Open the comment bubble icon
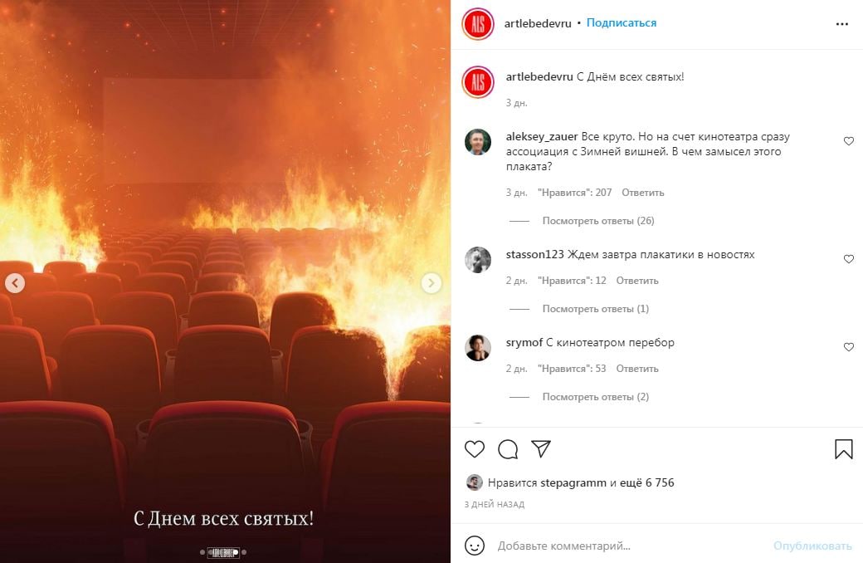Screen dimensions: 863x563 point(508,449)
